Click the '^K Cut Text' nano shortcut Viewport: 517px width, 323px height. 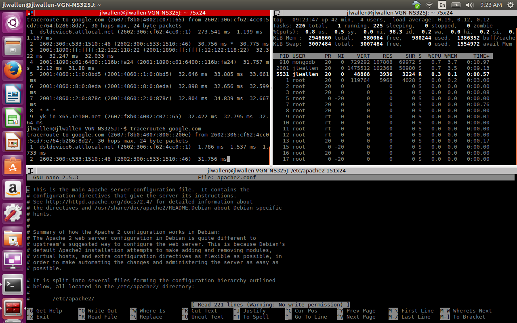(200, 311)
